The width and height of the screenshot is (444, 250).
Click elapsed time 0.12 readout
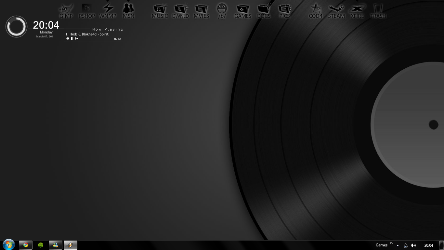(x=117, y=39)
